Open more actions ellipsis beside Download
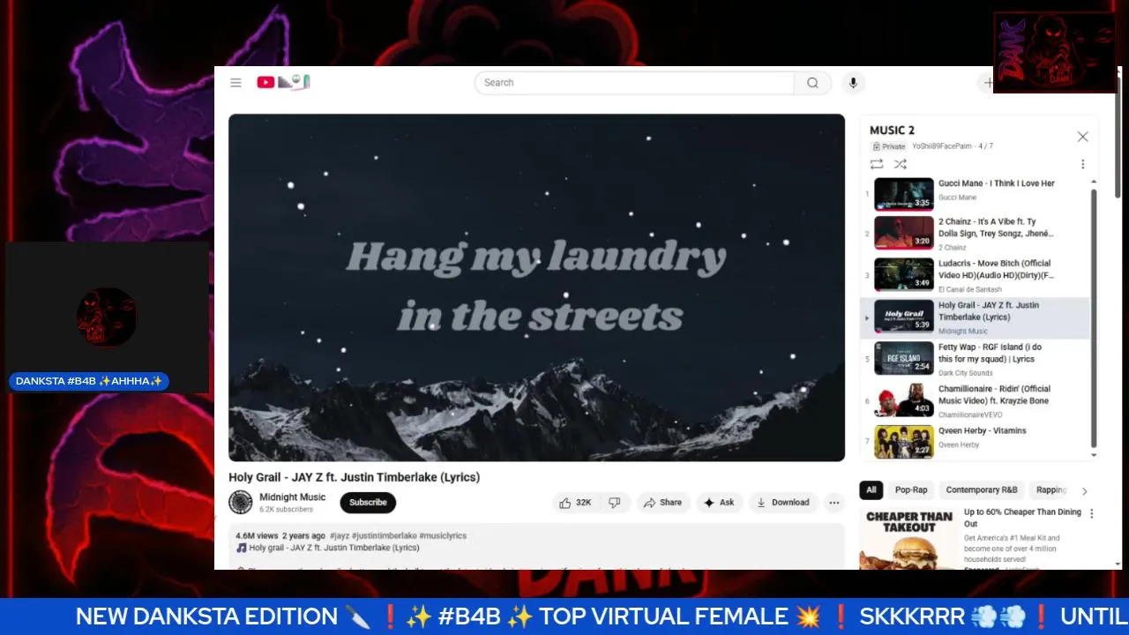This screenshot has width=1129, height=635. 834,503
